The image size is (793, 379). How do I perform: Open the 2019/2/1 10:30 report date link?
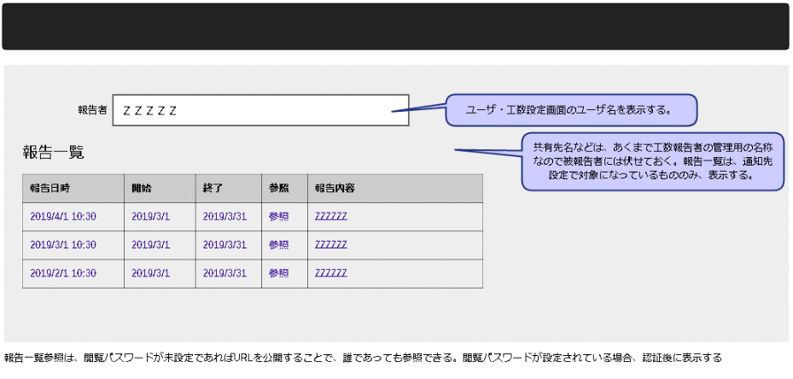(63, 273)
